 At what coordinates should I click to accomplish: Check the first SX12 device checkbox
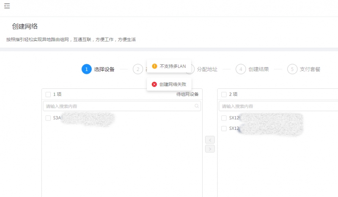(224, 118)
